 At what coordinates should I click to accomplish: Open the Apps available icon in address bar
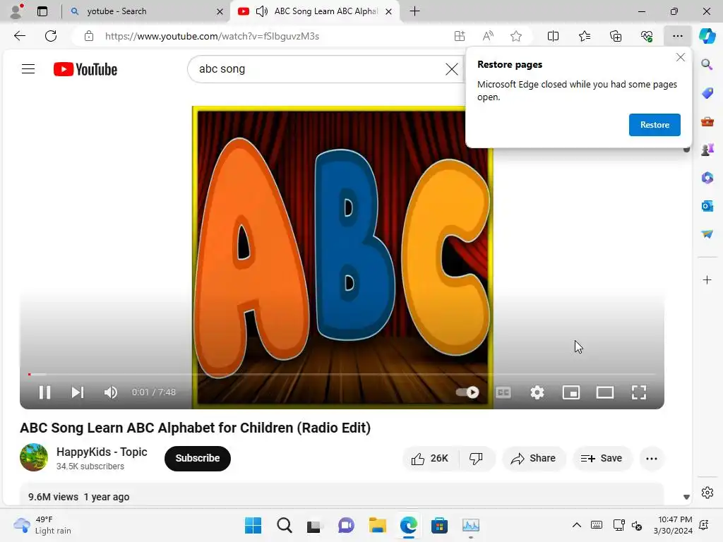click(x=460, y=36)
